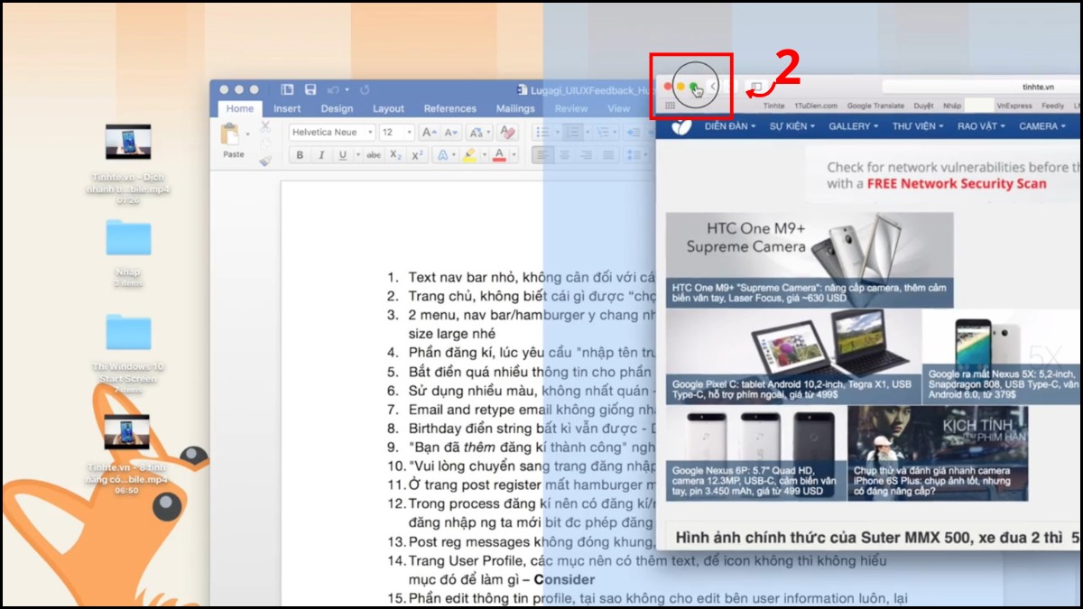Open the Helvetica Neue font dropdown
This screenshot has width=1083, height=609.
[331, 131]
